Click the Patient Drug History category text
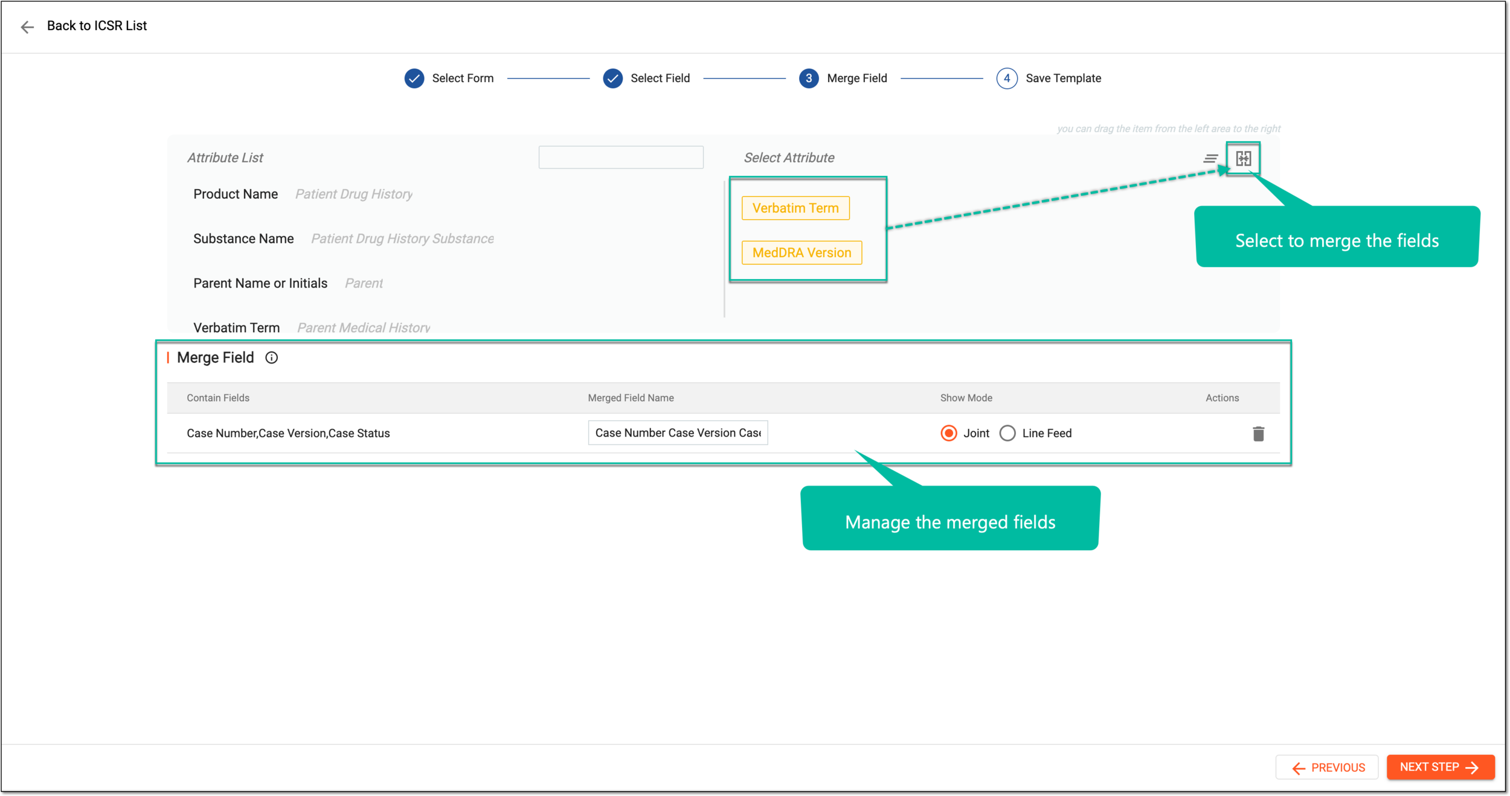The height and width of the screenshot is (796, 1510). click(354, 194)
